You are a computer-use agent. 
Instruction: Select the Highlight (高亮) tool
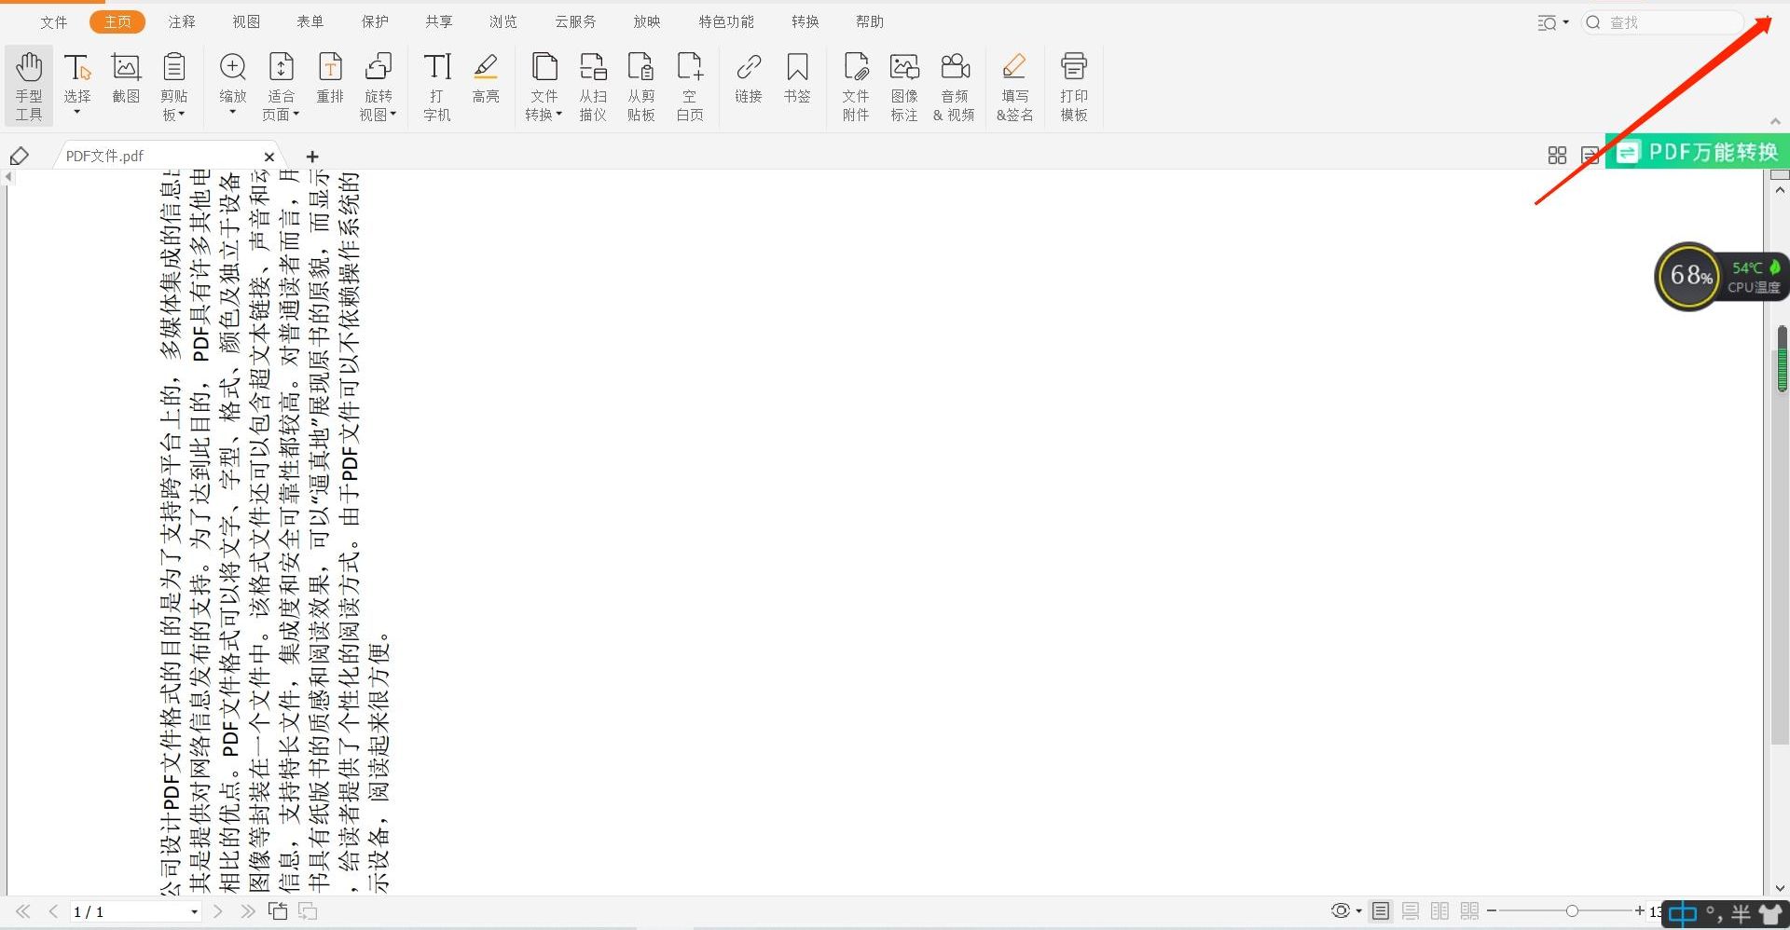pyautogui.click(x=486, y=78)
